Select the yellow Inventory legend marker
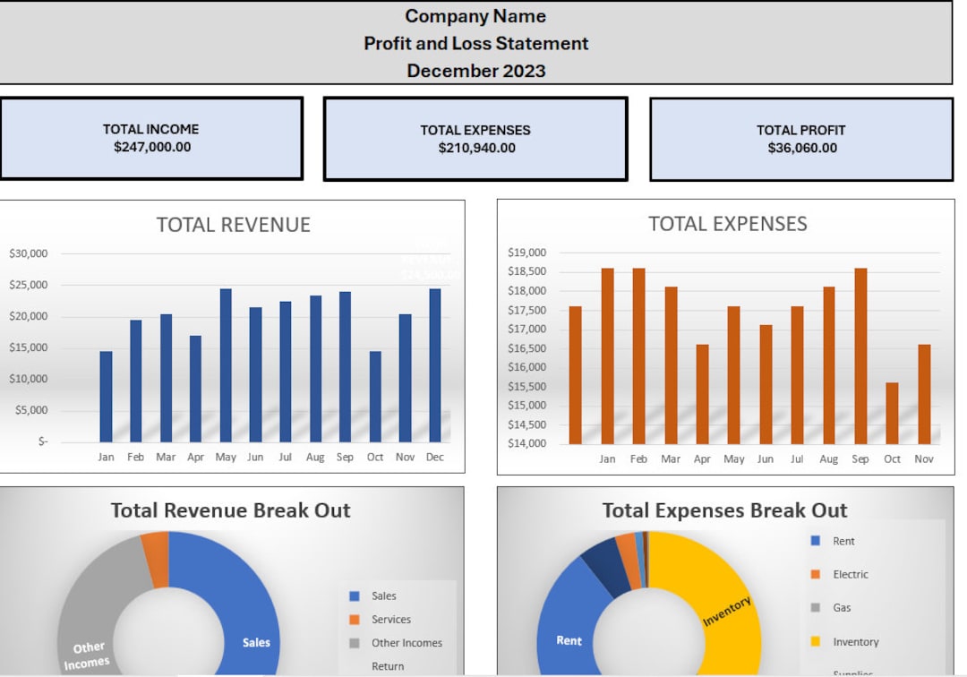 [x=817, y=641]
